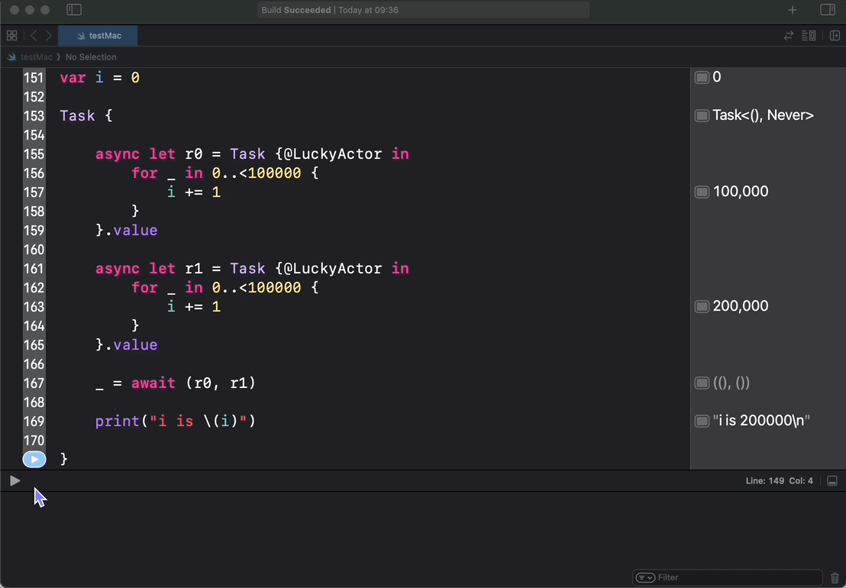Go back with the left chevron
Screen dimensions: 846x588
coord(34,36)
